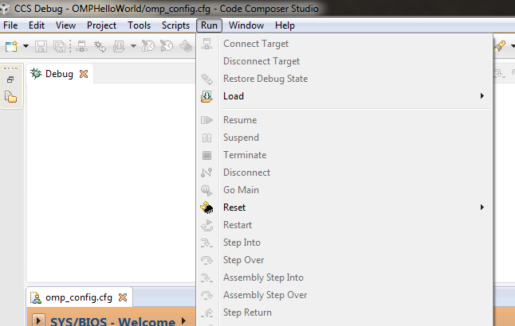Close the Debug view tab
The width and height of the screenshot is (515, 326).
[x=84, y=74]
